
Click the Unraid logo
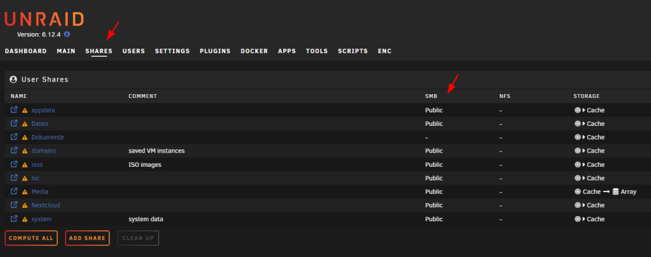coord(44,19)
